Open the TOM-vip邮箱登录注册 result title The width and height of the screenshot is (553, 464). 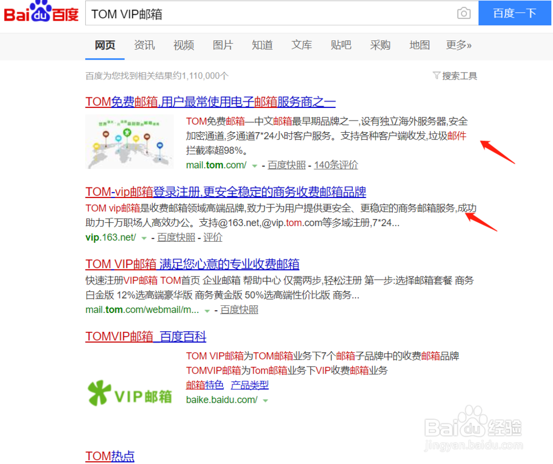pos(226,192)
